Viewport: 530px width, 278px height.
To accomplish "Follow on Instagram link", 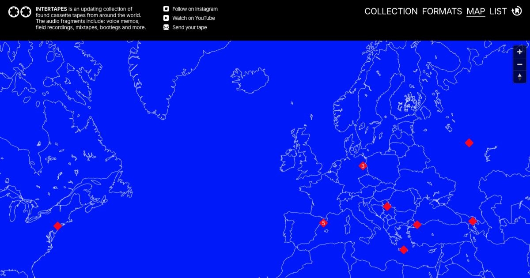I will click(x=195, y=9).
